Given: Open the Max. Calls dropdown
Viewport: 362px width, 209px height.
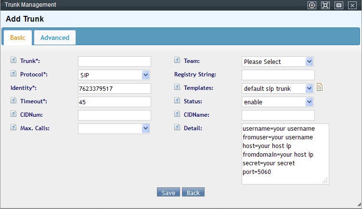Looking at the screenshot, I should (x=114, y=129).
